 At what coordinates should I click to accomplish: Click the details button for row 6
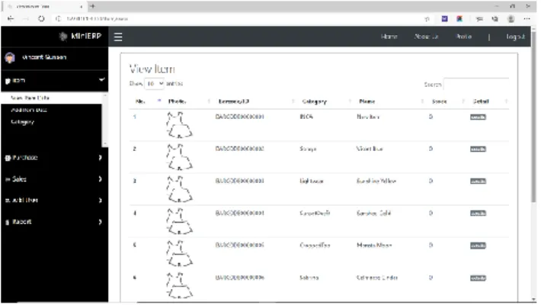coord(478,278)
